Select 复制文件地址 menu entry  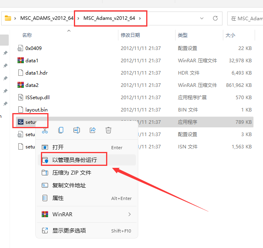(87, 185)
